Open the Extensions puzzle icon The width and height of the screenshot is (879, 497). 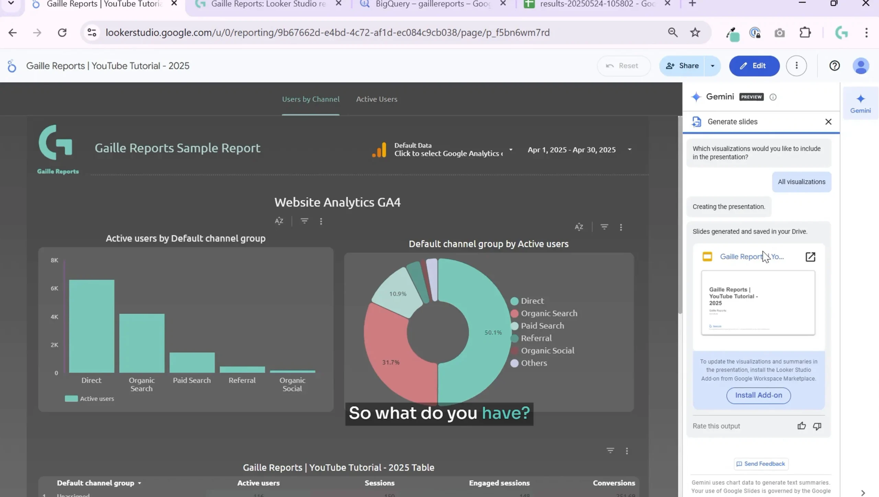point(805,33)
